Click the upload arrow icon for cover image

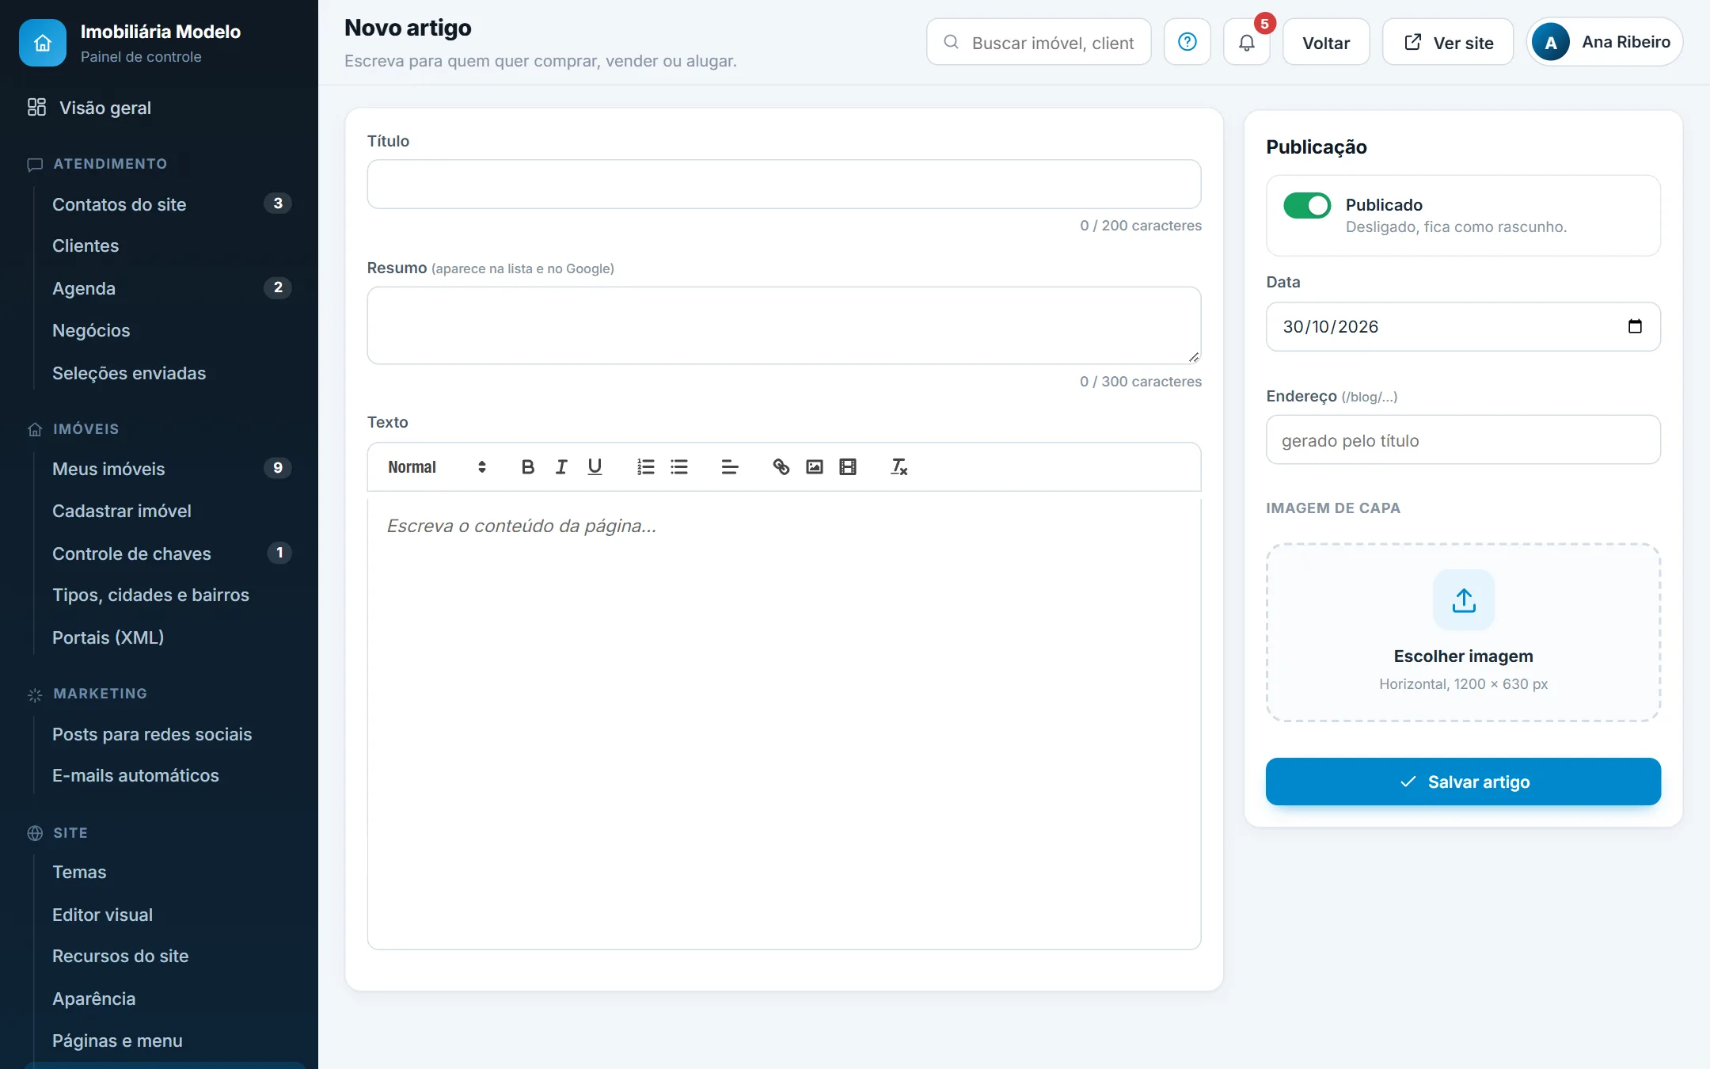(x=1464, y=600)
